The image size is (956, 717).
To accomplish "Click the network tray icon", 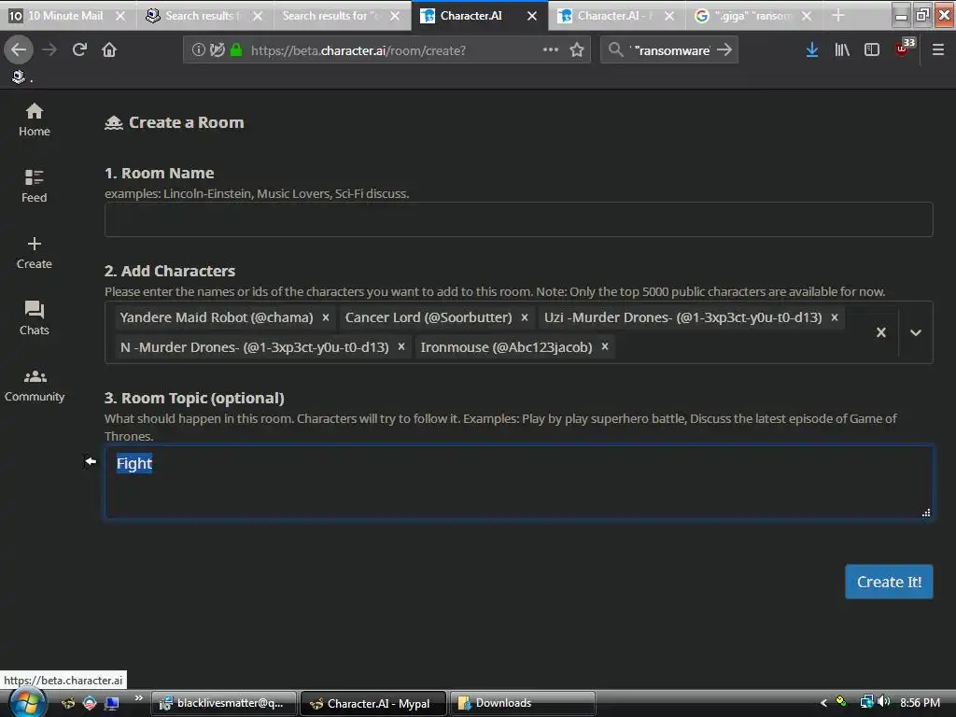I will 866,702.
